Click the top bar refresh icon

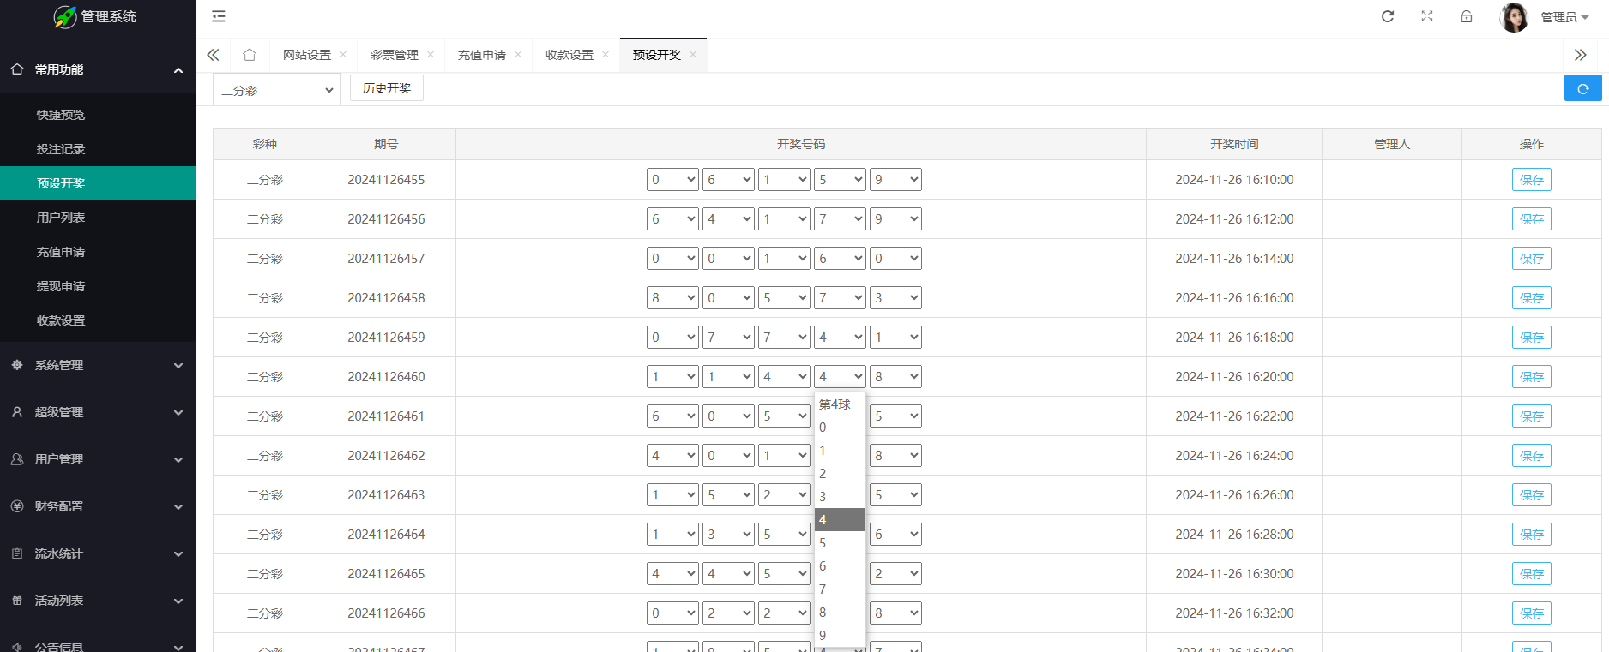[x=1387, y=16]
